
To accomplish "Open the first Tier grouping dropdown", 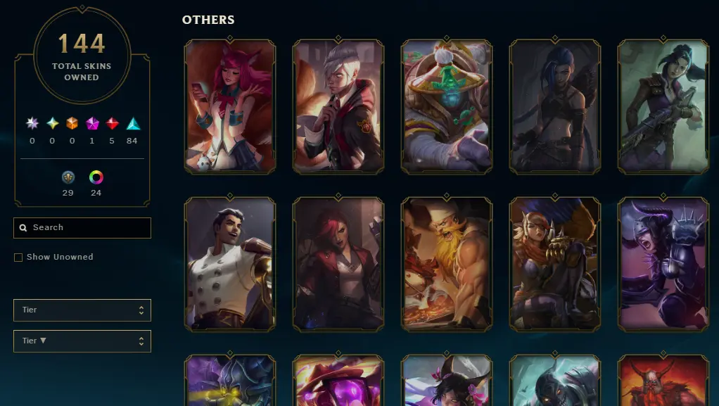I will (82, 310).
